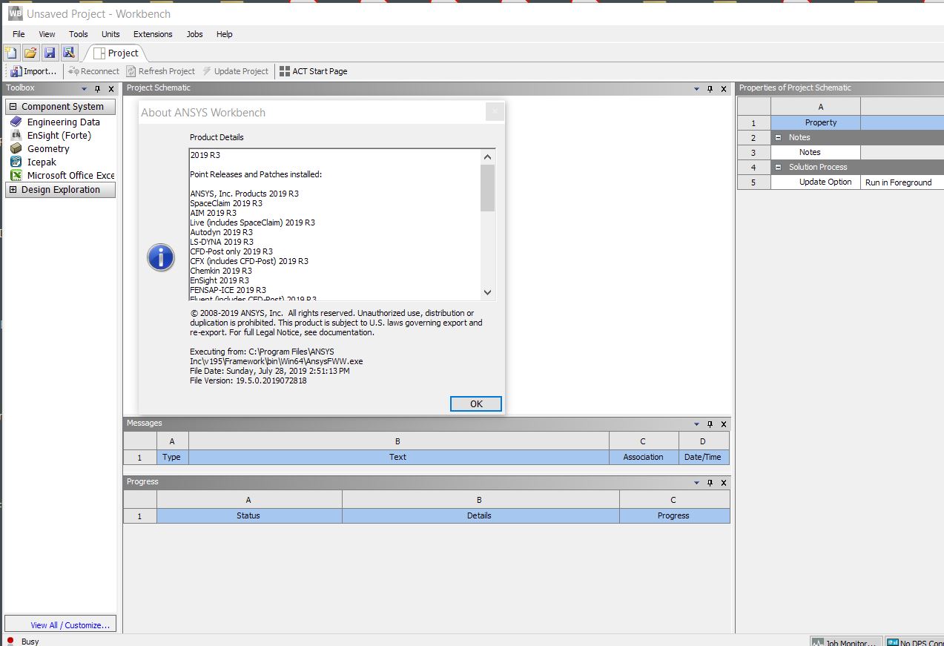Open the ACT Start Page
The height and width of the screenshot is (646, 944).
pos(313,71)
